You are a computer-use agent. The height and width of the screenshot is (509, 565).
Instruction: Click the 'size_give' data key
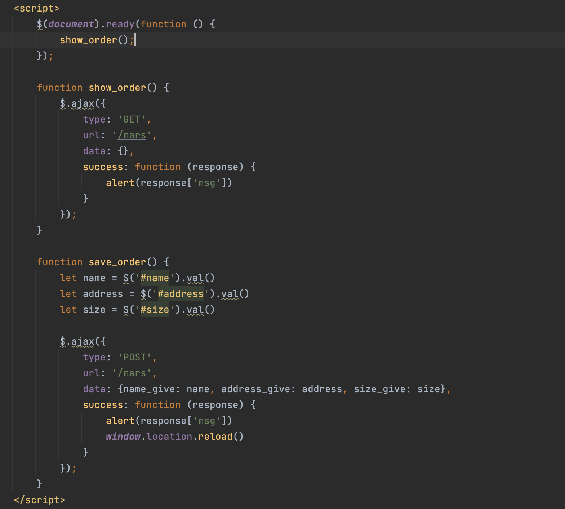pyautogui.click(x=380, y=389)
